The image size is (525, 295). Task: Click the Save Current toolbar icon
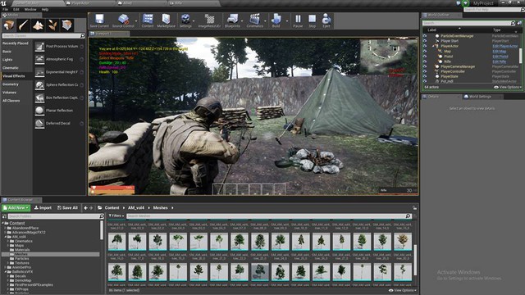[99, 20]
